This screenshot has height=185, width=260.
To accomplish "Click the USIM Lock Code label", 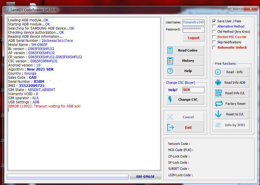I will tap(180, 175).
